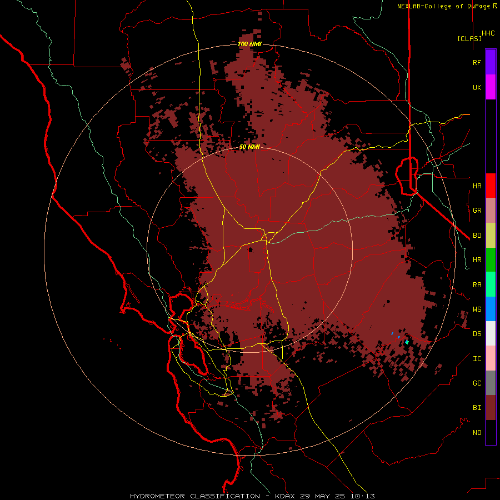This screenshot has width=500, height=500.
Task: Select the IC light pink legend swatch
Action: point(491,358)
